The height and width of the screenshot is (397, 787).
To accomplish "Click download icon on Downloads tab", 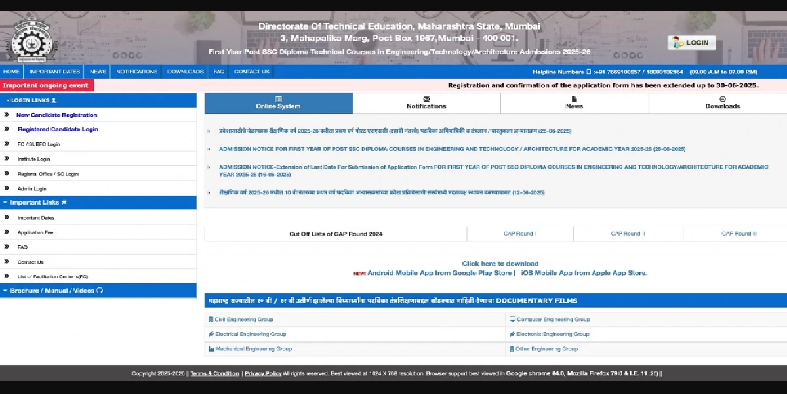I will click(x=723, y=98).
